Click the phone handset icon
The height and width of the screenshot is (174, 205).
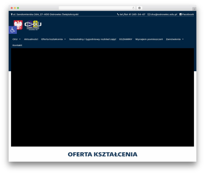118,14
